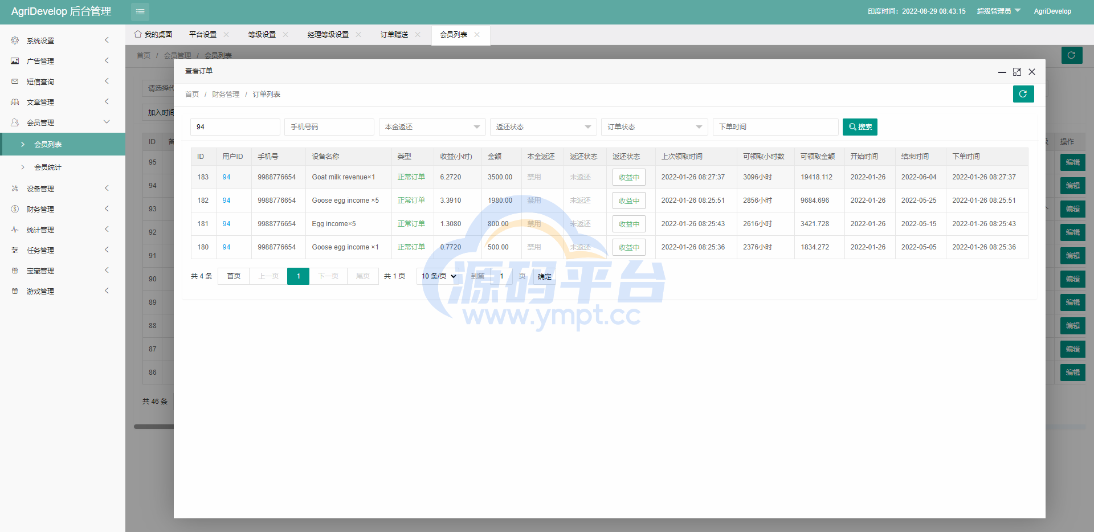This screenshot has height=532, width=1094.
Task: Close the 查看订单 dialog
Action: (1032, 72)
